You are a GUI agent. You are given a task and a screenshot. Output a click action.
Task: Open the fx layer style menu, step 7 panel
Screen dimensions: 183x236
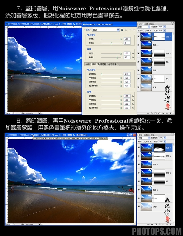pos(152,113)
